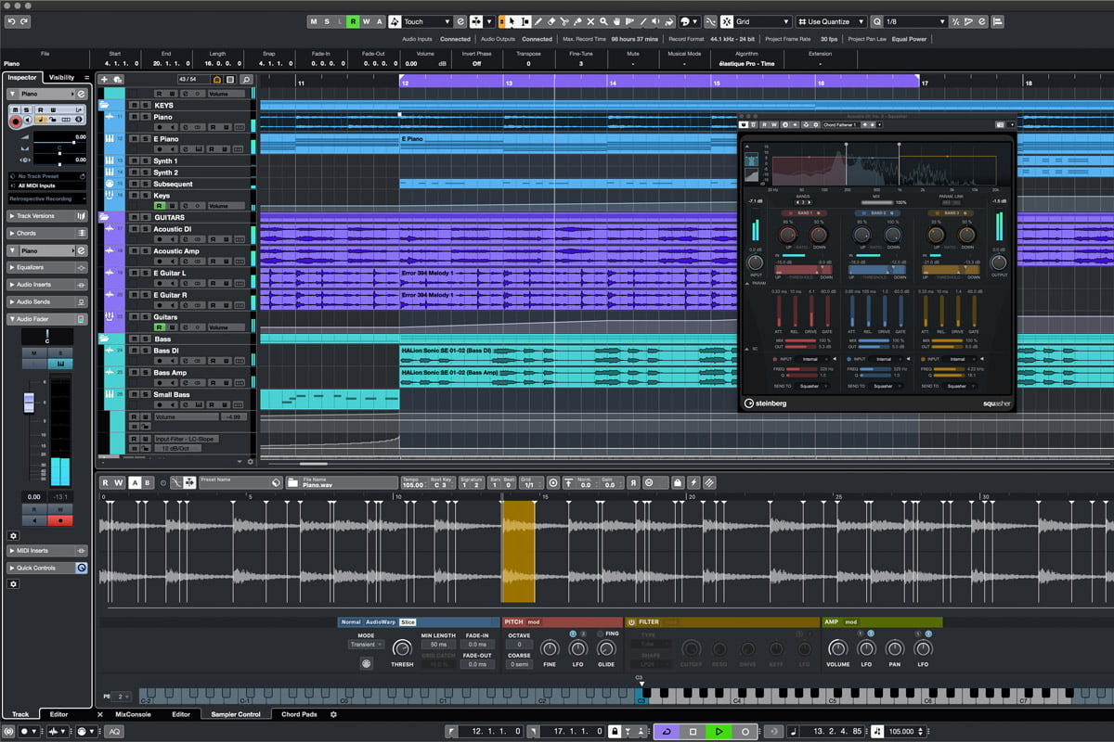Toggle the purple Cycle loop button
The width and height of the screenshot is (1114, 742).
pos(667,732)
